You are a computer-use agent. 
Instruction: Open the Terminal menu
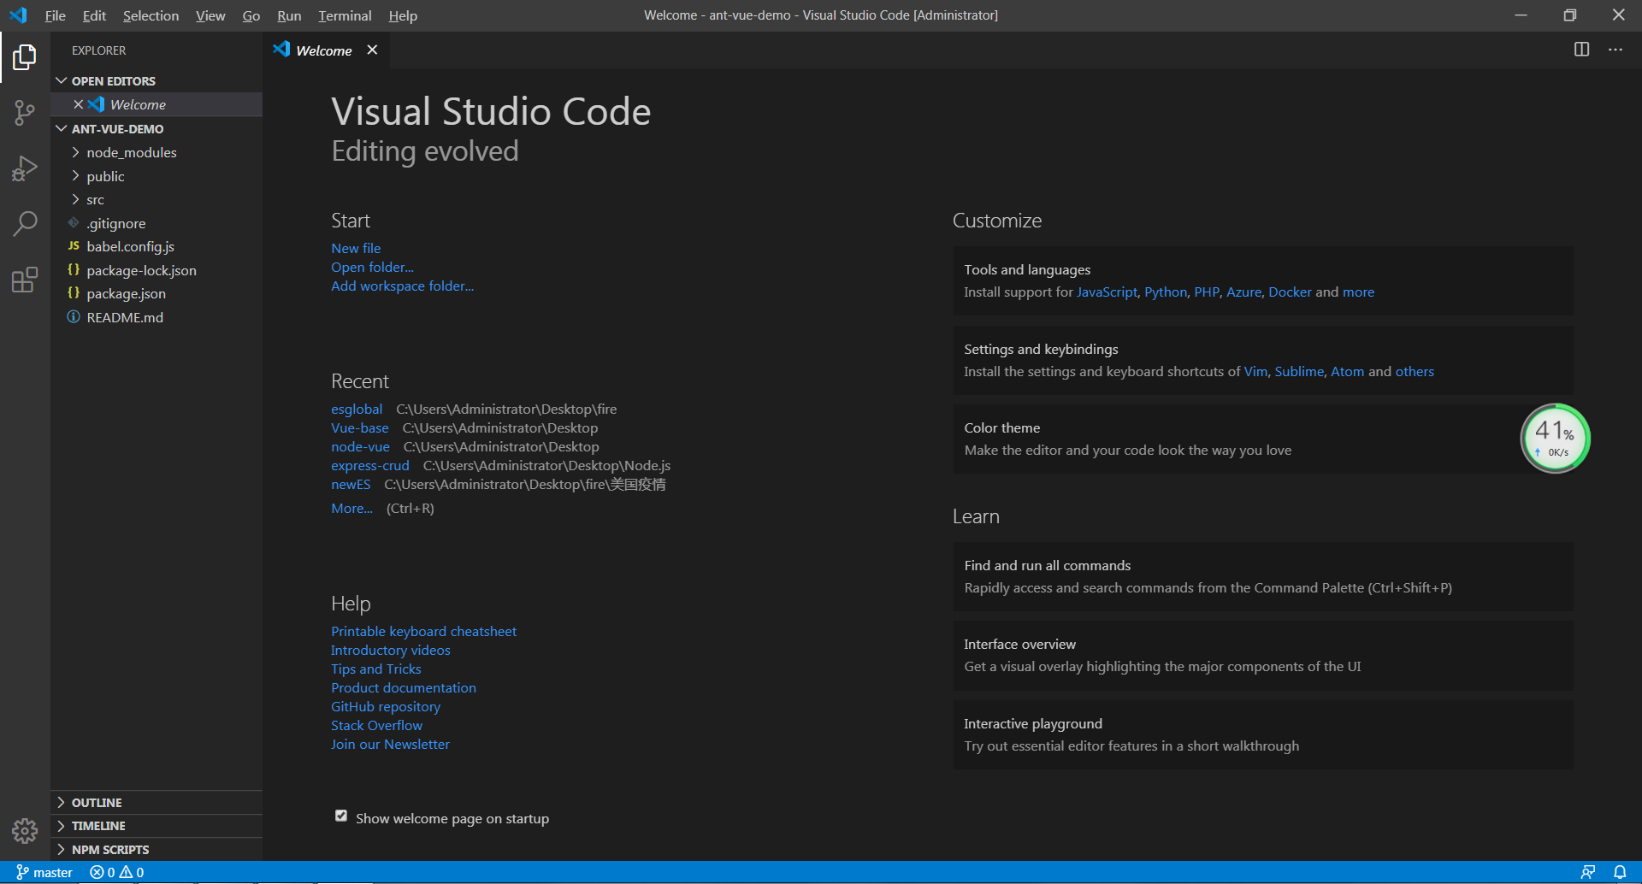pos(345,15)
